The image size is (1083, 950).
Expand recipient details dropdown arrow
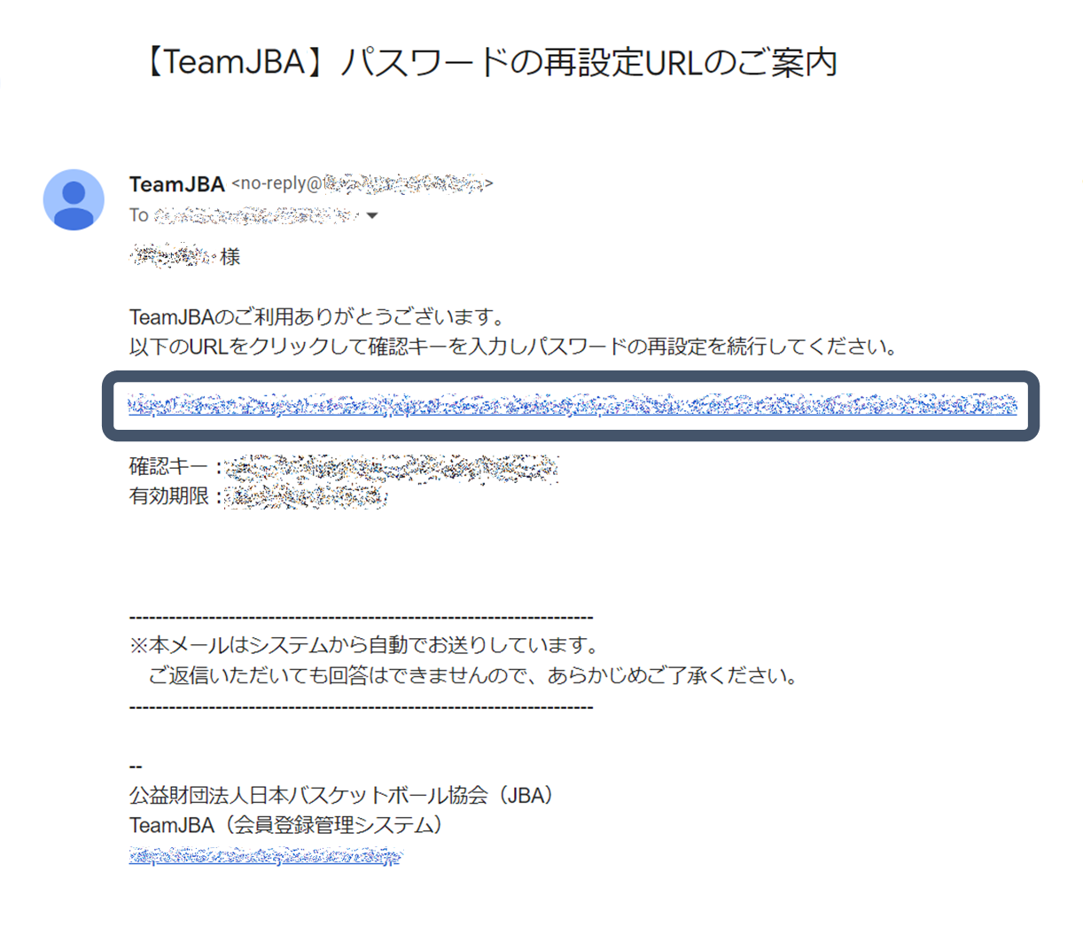[x=372, y=215]
